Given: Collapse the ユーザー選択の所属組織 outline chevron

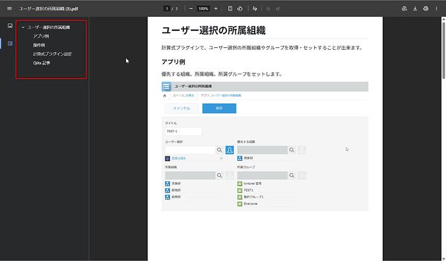Looking at the screenshot, I should (23, 27).
